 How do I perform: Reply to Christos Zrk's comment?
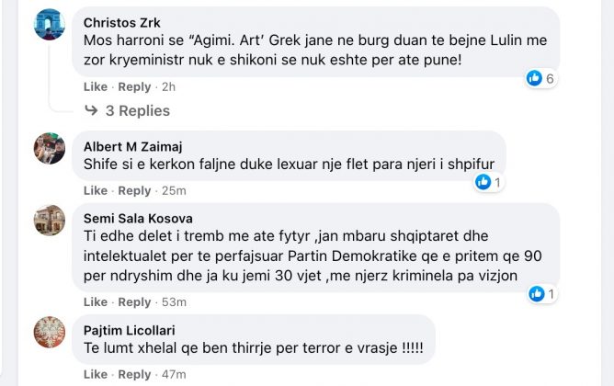coord(134,87)
